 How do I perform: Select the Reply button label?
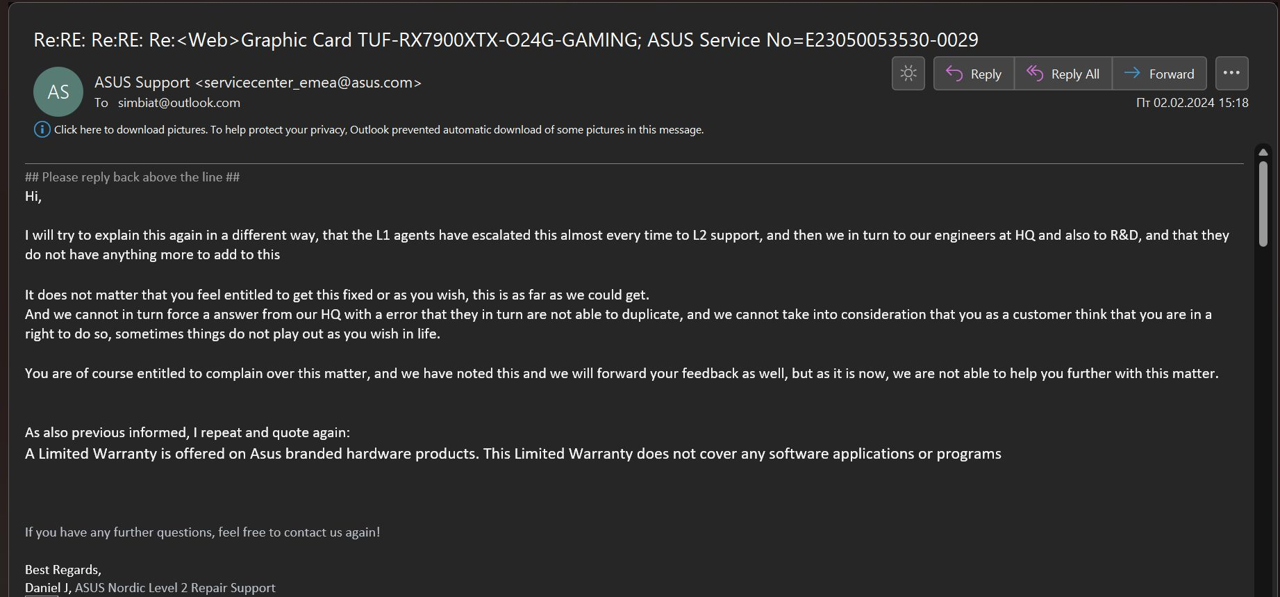986,74
